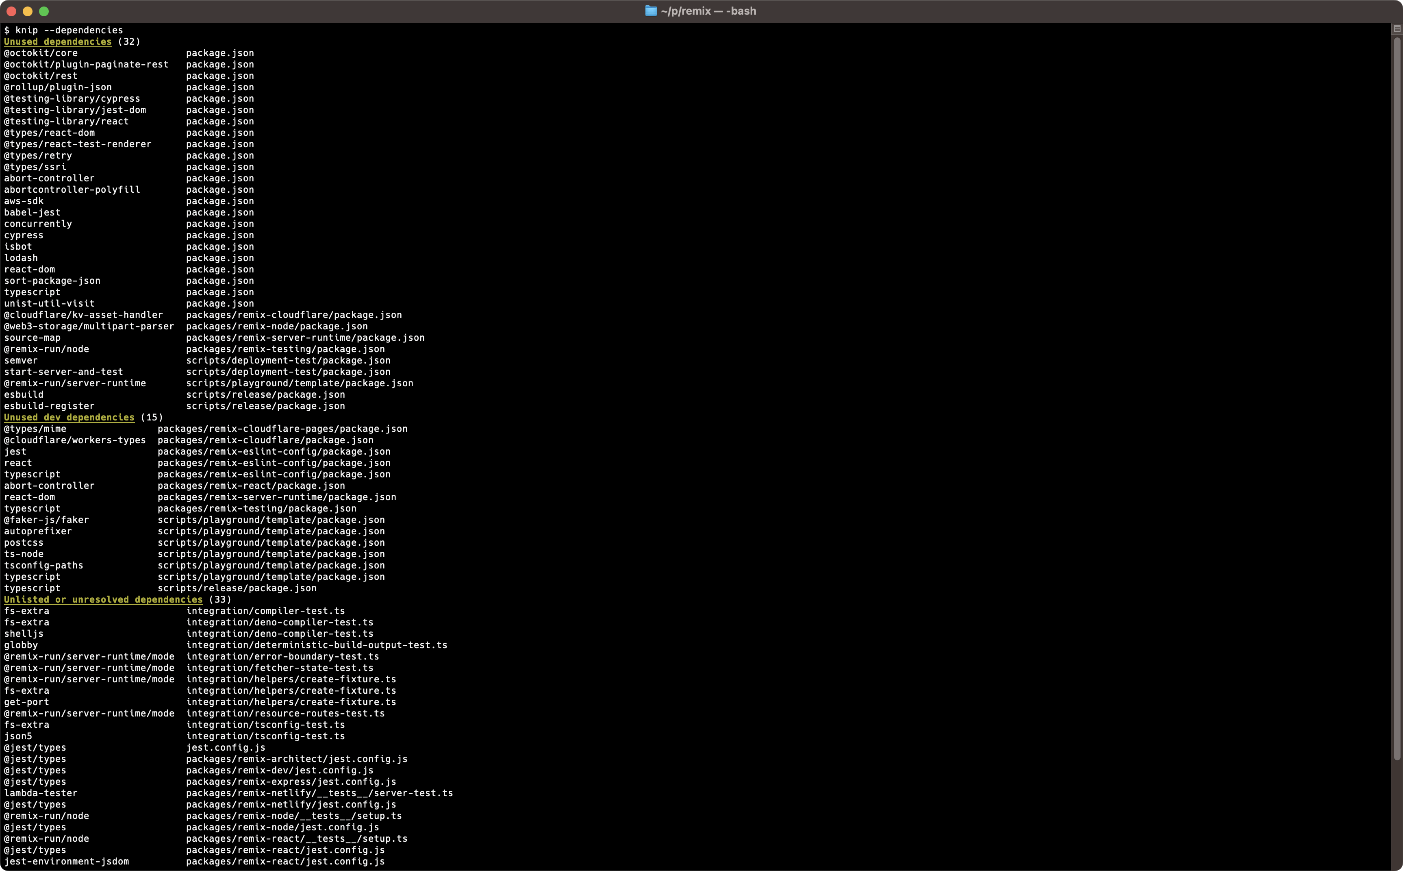Click the folder icon in the title bar

click(651, 11)
